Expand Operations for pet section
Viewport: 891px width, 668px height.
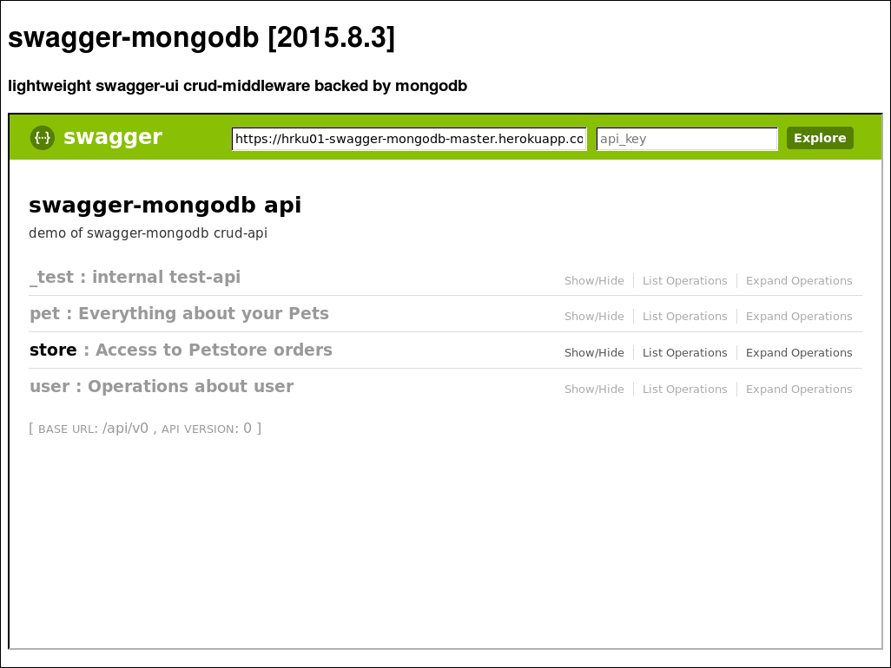pyautogui.click(x=799, y=316)
